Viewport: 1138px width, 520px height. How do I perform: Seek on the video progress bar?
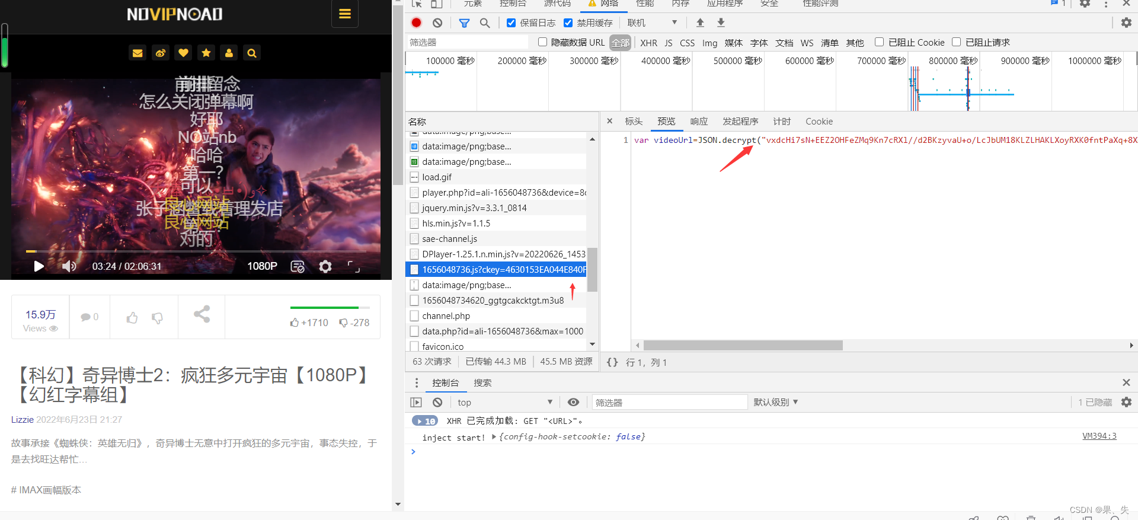196,251
